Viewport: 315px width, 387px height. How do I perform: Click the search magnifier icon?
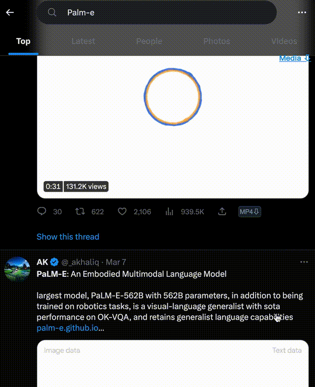[52, 12]
